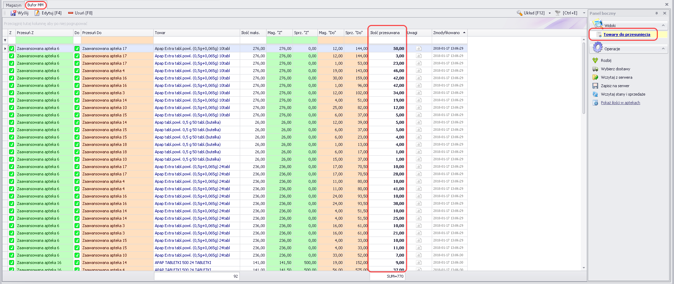Click the Rozbij operation icon
This screenshot has width=674, height=284.
pos(595,60)
